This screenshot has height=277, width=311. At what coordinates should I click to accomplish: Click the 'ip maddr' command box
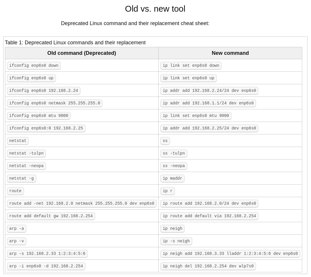tap(172, 178)
